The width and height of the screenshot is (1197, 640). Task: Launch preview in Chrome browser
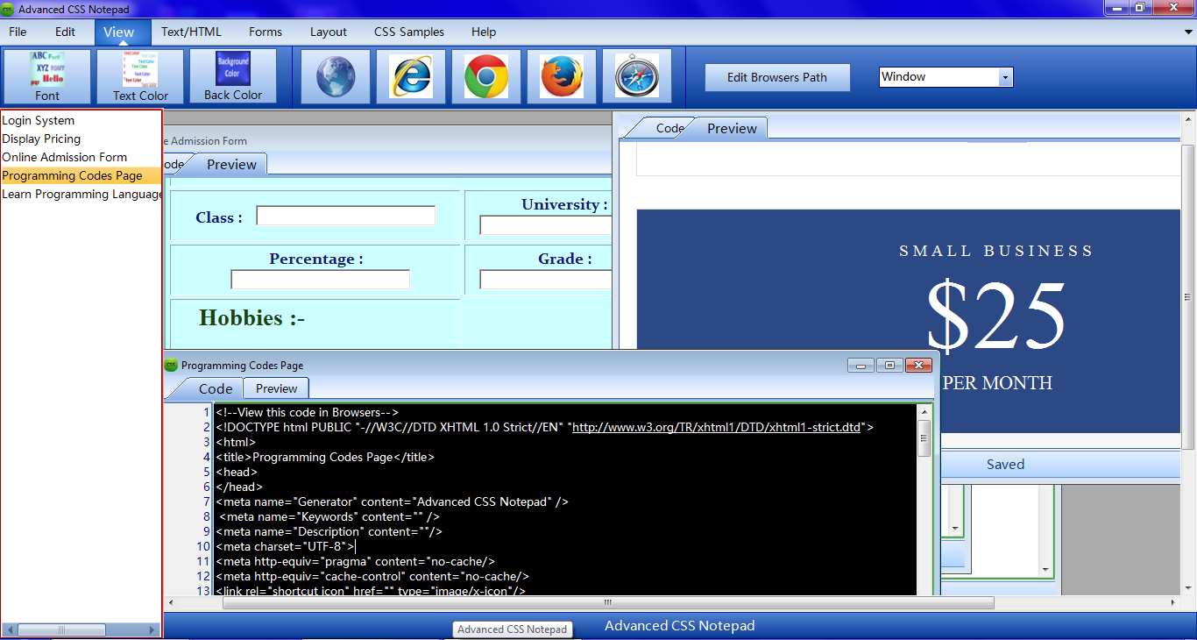tap(485, 75)
